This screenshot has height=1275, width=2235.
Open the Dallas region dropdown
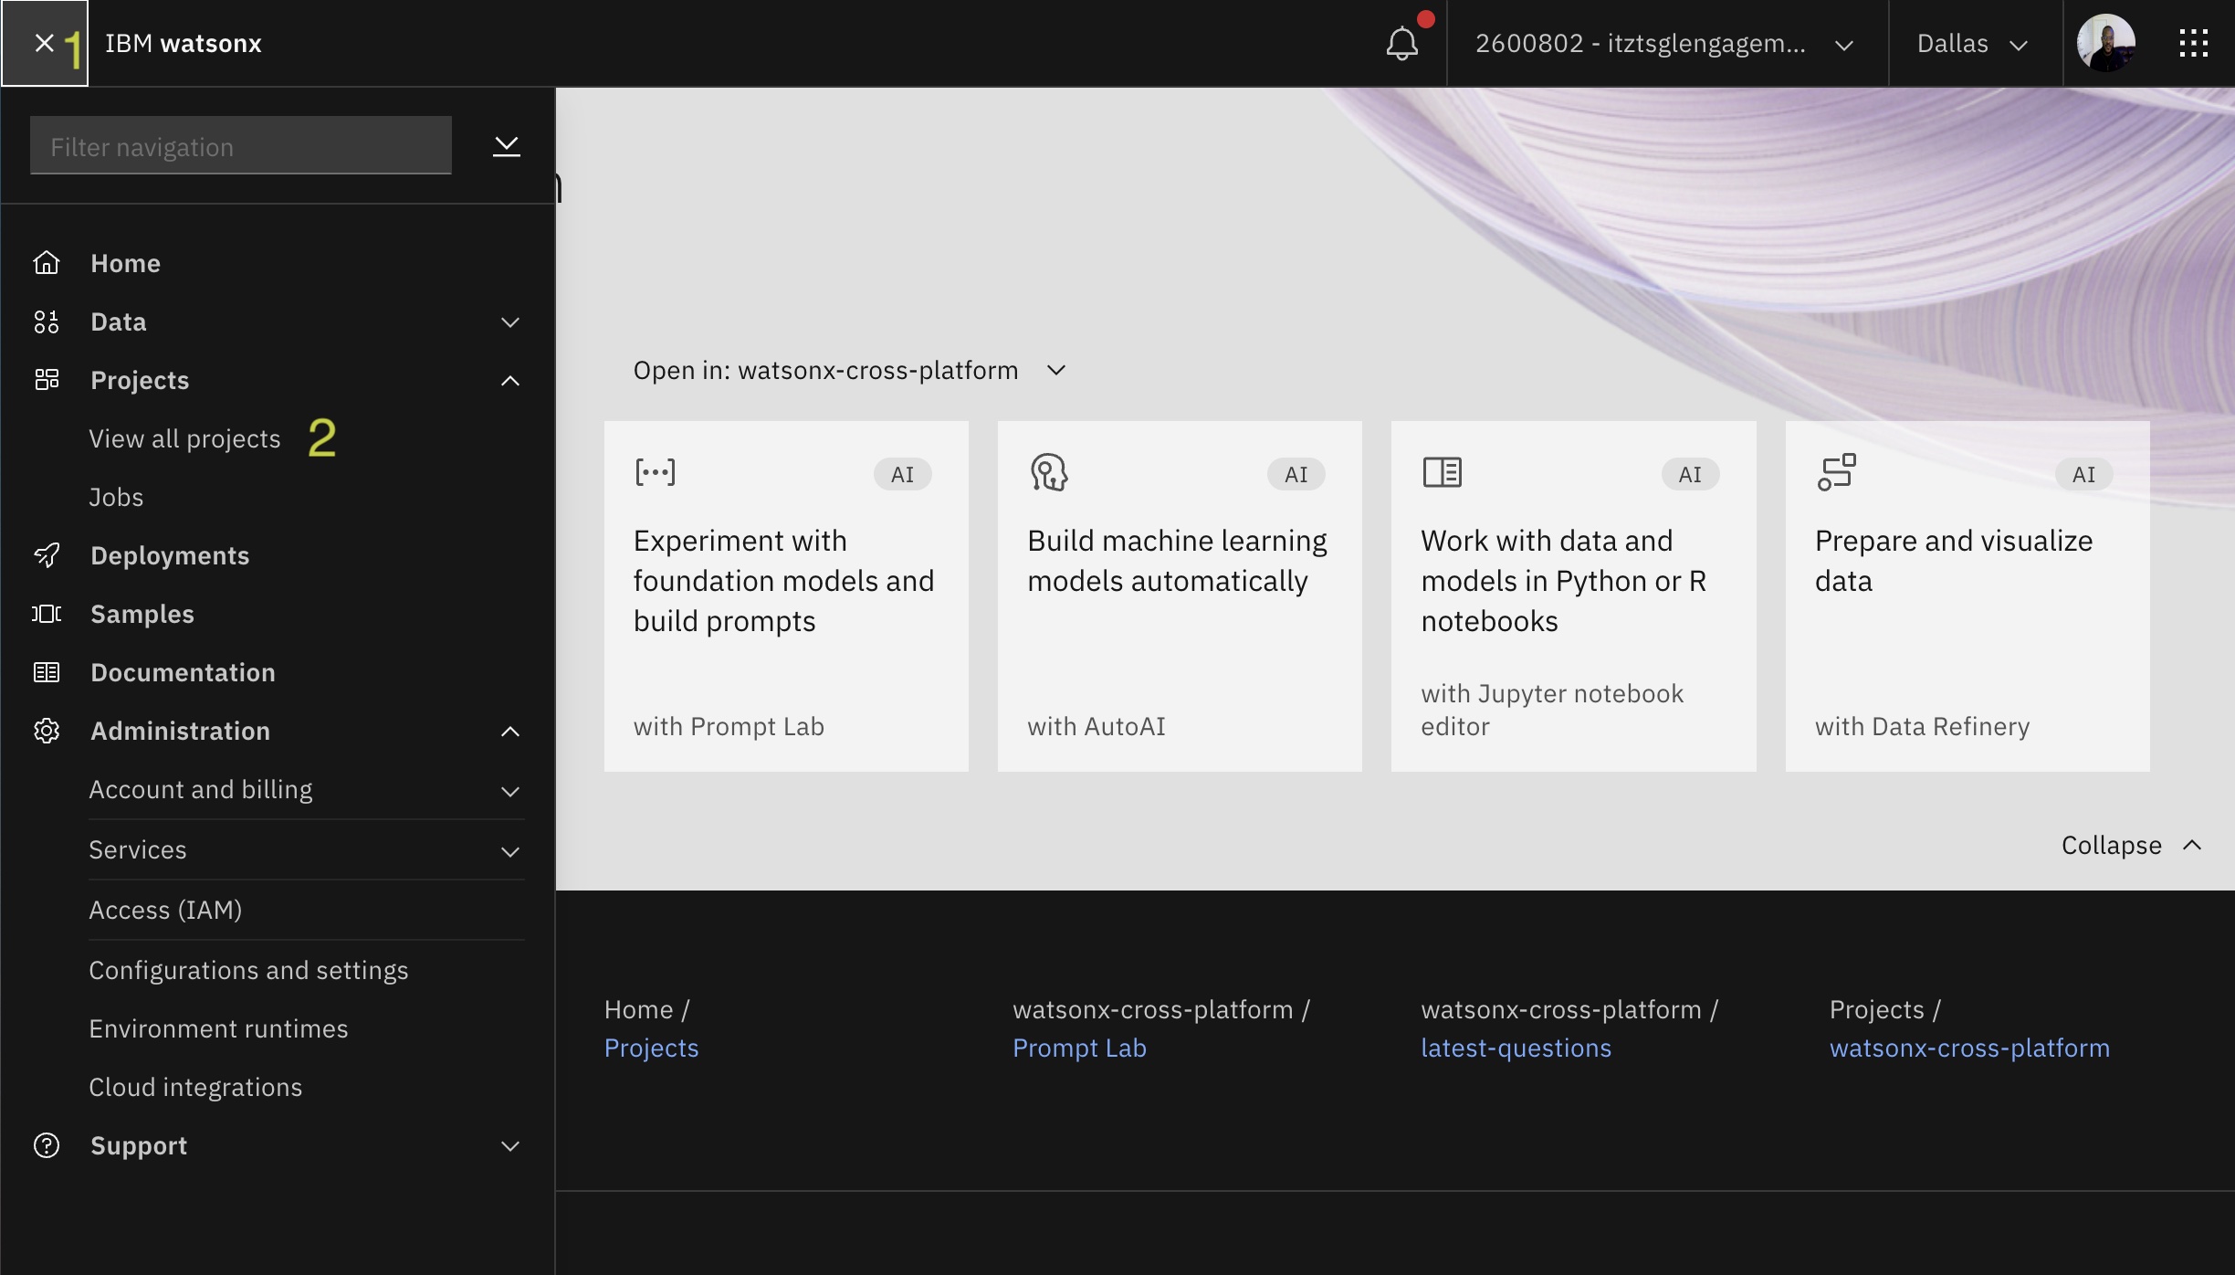(1975, 43)
